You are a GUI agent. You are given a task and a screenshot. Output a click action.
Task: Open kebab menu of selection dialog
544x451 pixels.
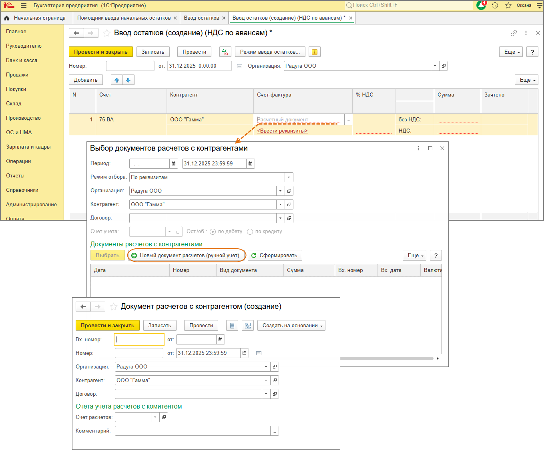pyautogui.click(x=418, y=148)
